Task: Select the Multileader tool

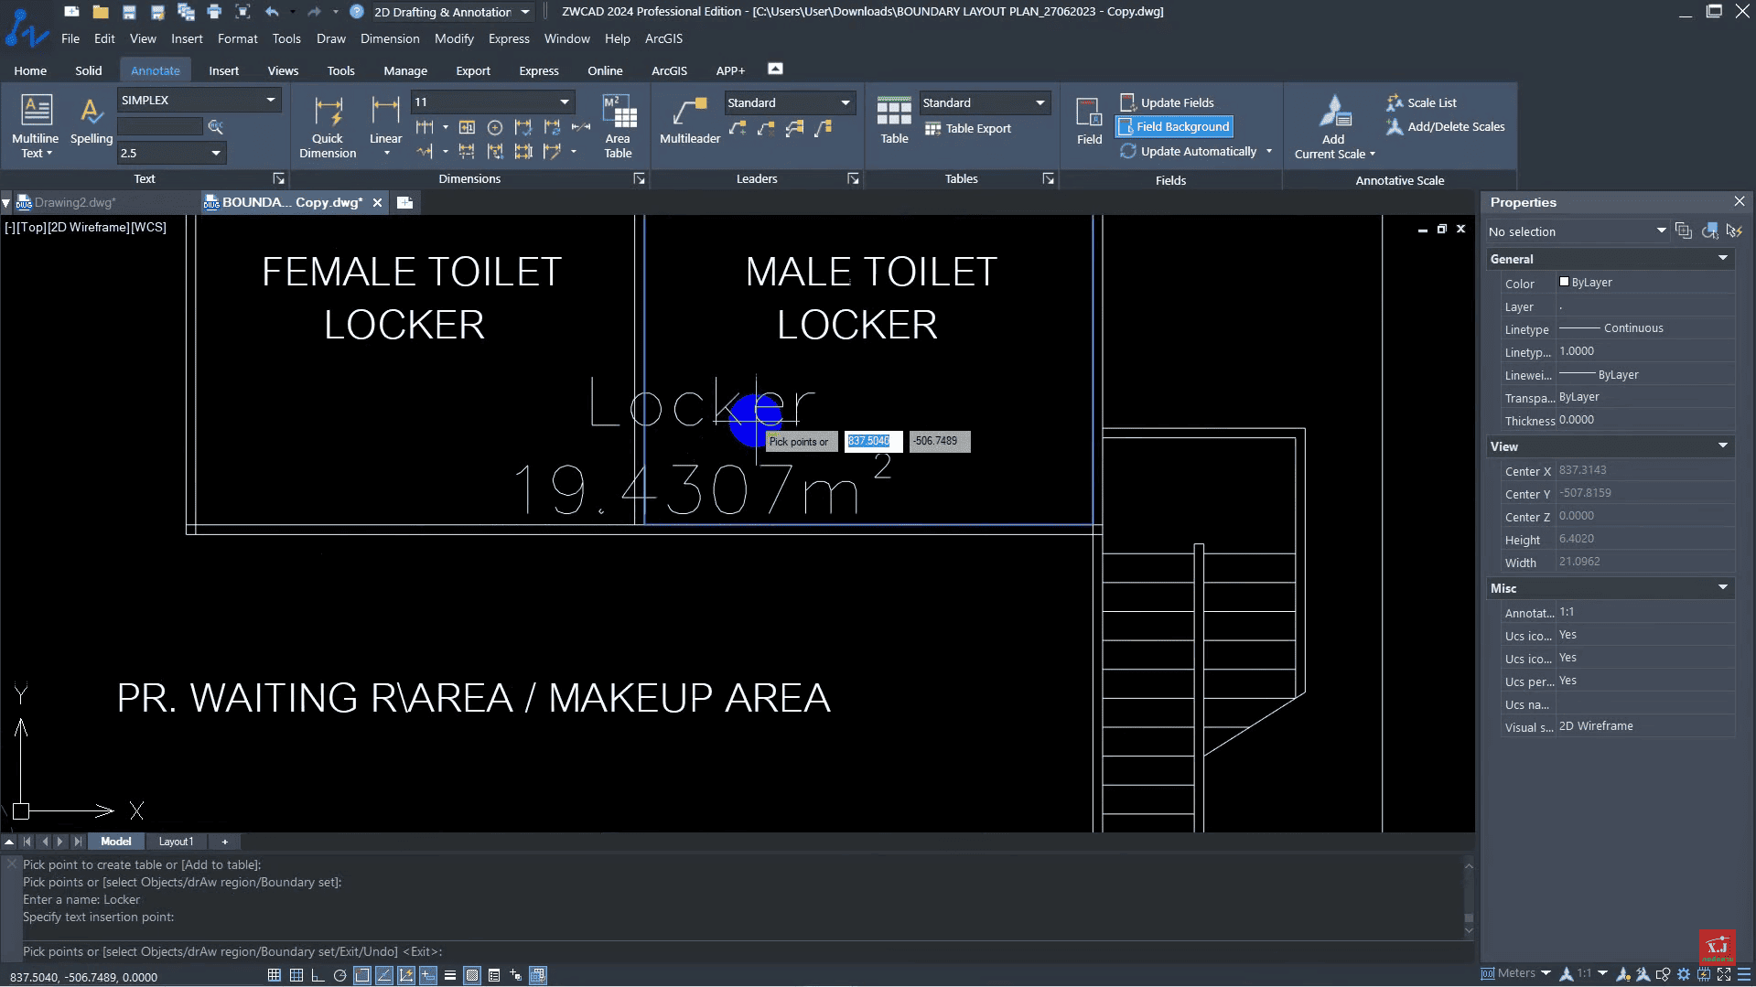Action: tap(690, 121)
